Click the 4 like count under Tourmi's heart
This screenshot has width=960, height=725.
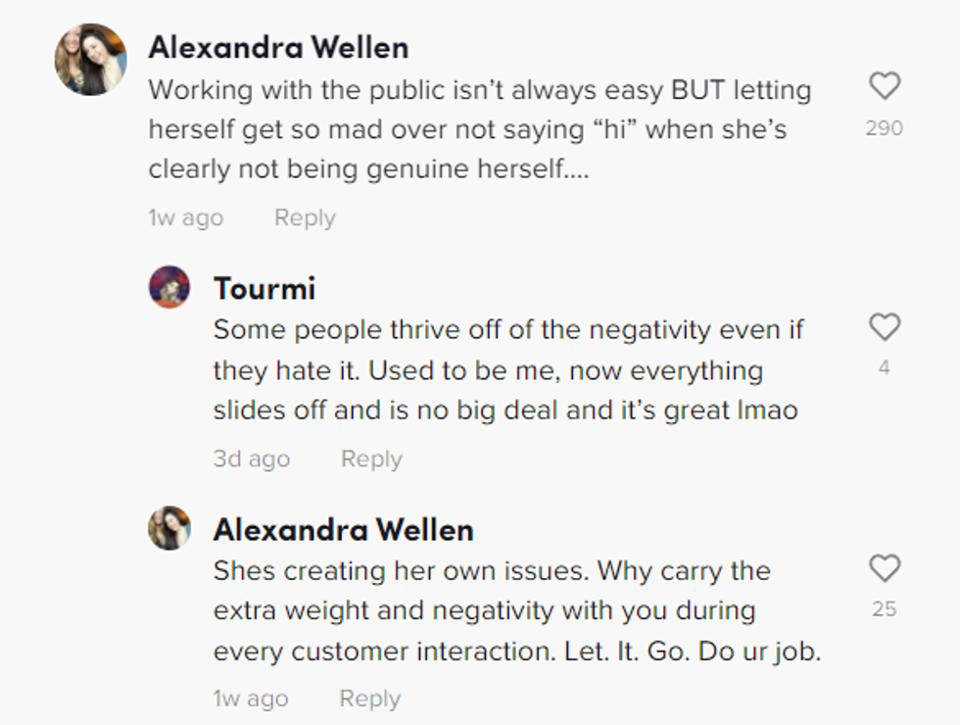pos(885,369)
